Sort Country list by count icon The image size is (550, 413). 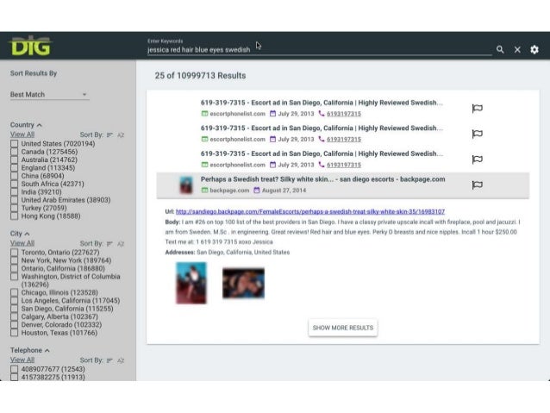click(x=109, y=135)
